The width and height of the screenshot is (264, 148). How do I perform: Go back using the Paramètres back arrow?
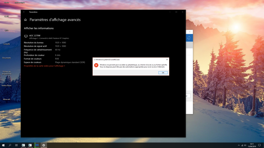pyautogui.click(x=24, y=12)
